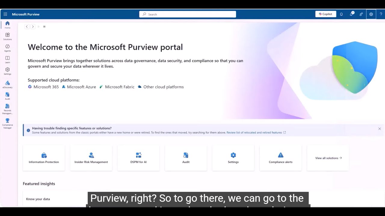This screenshot has width=385, height=216.
Task: Open Compliance alerts card
Action: [281, 158]
